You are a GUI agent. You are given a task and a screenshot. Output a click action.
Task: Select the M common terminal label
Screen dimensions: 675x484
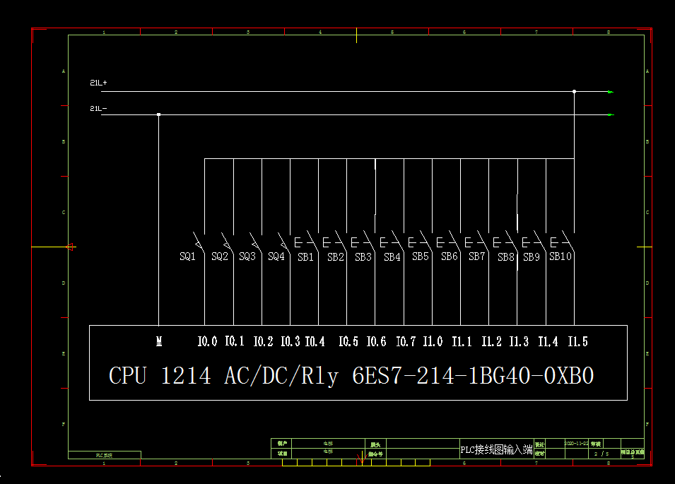(x=159, y=341)
